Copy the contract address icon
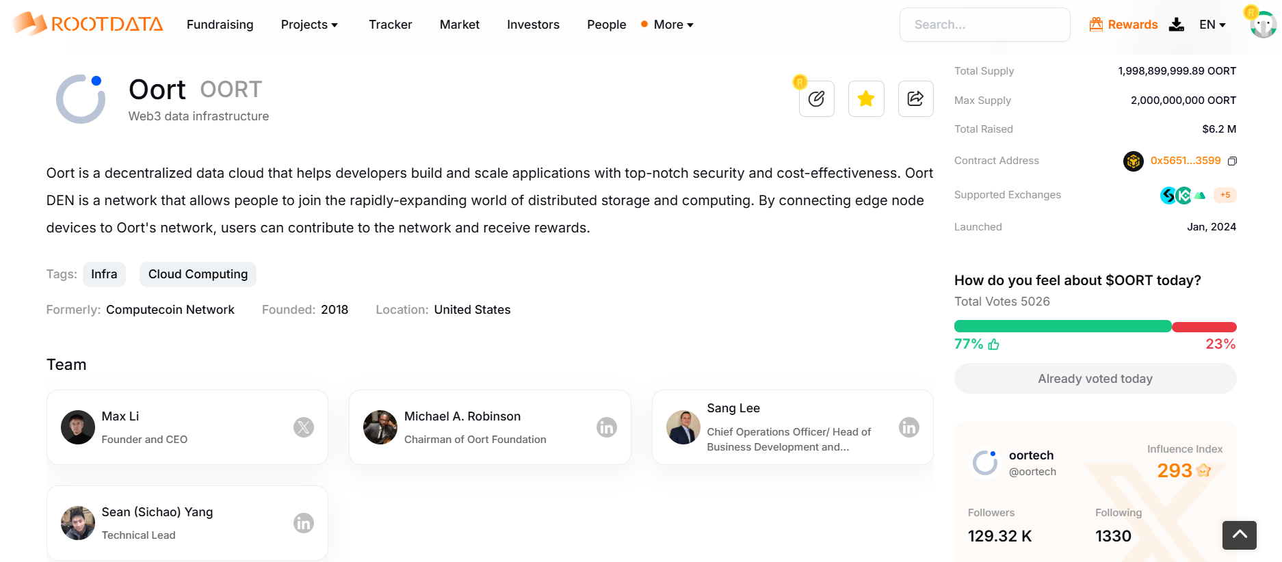The height and width of the screenshot is (562, 1282). coord(1232,161)
